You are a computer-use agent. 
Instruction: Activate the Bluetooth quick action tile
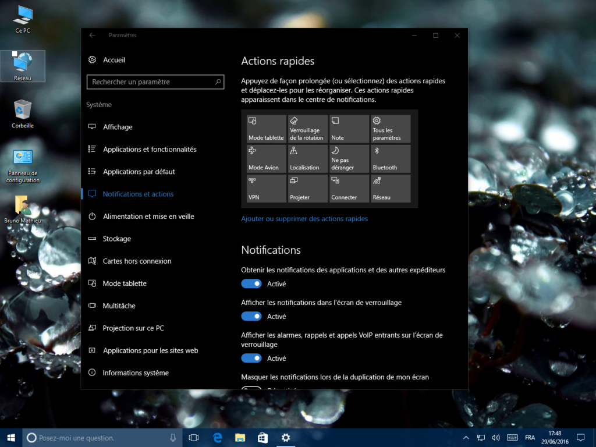click(390, 158)
